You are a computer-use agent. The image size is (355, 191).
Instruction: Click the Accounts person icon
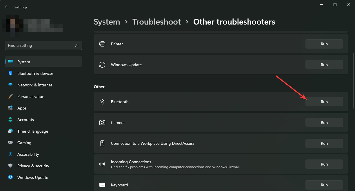tap(10, 120)
